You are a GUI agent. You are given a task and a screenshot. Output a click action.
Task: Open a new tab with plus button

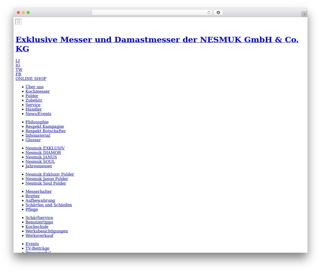(x=304, y=14)
